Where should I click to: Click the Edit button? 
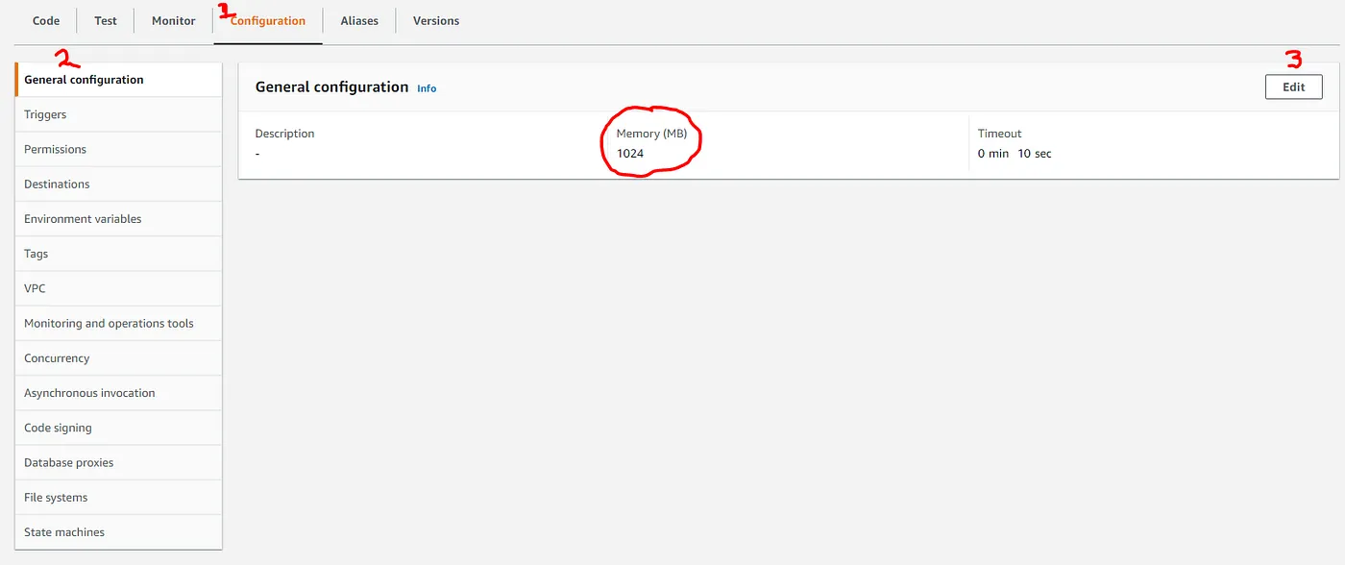(1293, 87)
